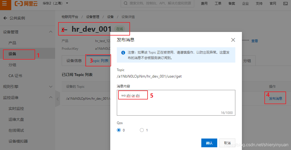Click the 设备管理 breadcrumb

(x=93, y=17)
